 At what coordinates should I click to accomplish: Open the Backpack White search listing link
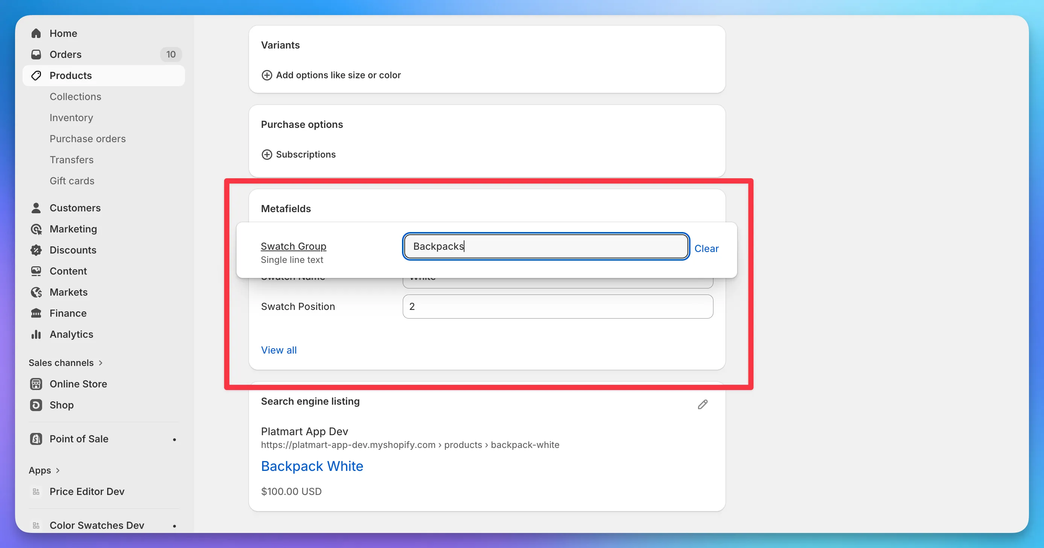point(312,466)
